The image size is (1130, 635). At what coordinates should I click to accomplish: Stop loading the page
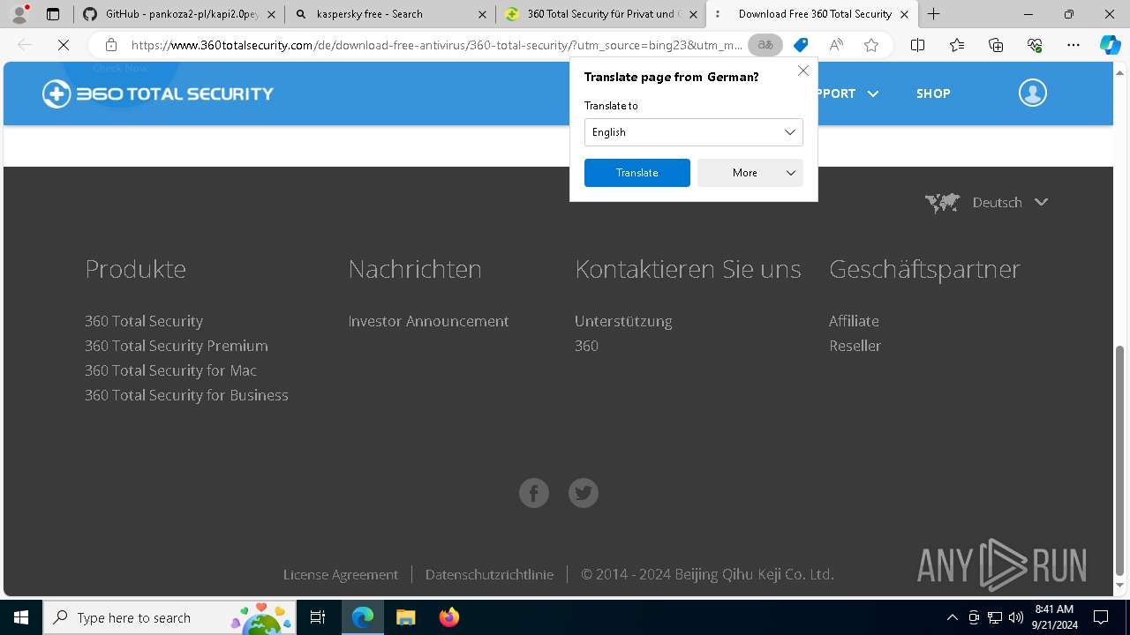tap(64, 45)
